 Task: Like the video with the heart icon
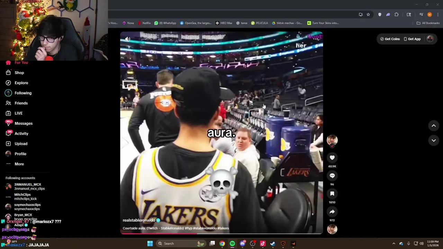332,158
